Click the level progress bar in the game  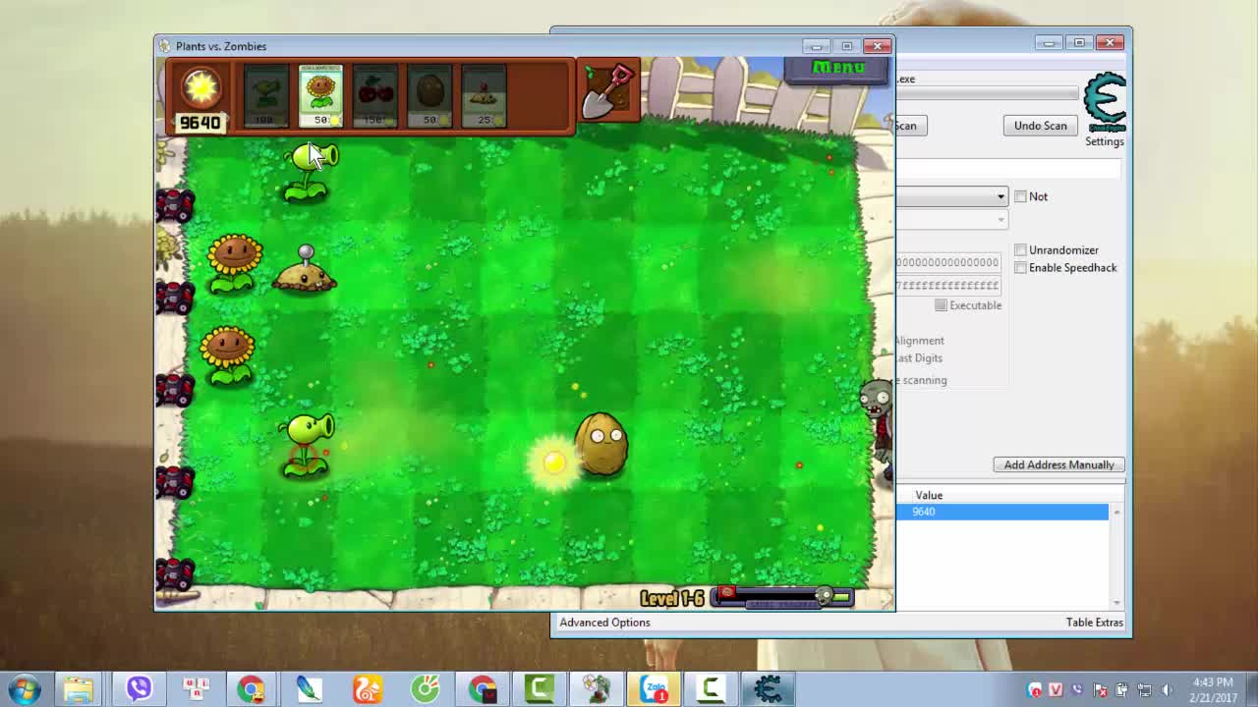click(x=783, y=596)
